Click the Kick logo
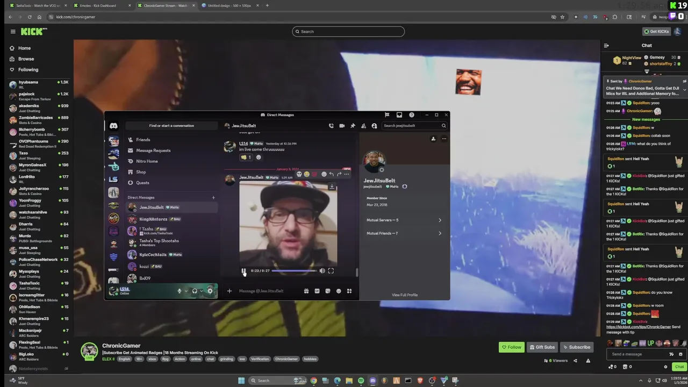The width and height of the screenshot is (688, 387). coord(34,32)
